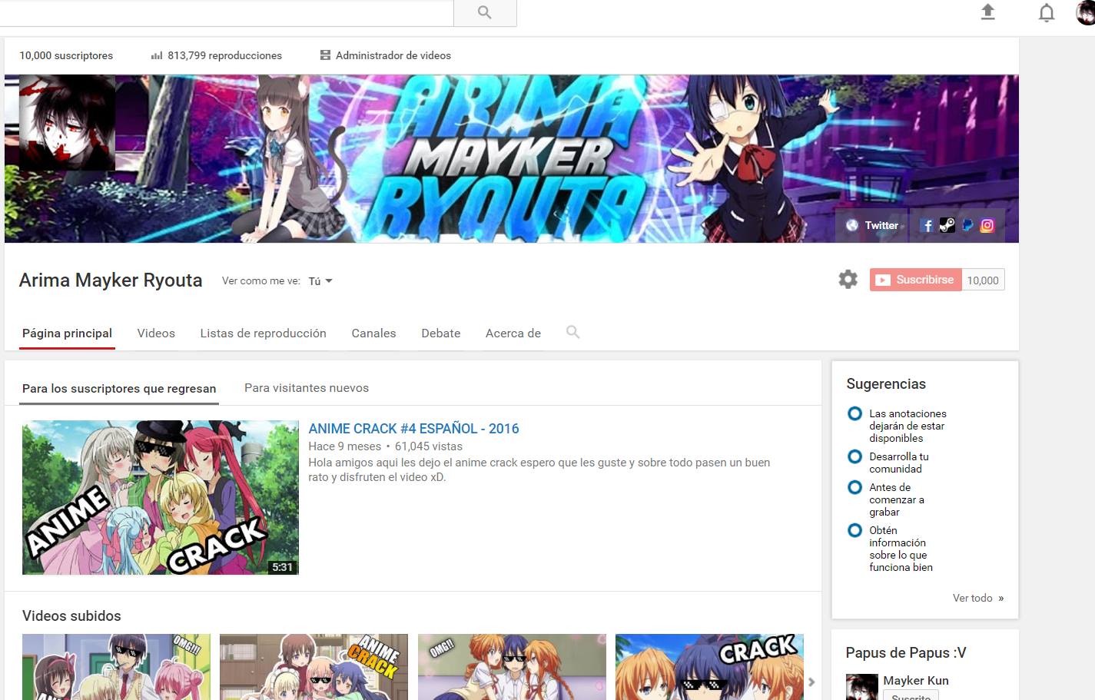Viewport: 1095px width, 700px height.
Task: Open the Instagram icon on banner
Action: point(987,225)
